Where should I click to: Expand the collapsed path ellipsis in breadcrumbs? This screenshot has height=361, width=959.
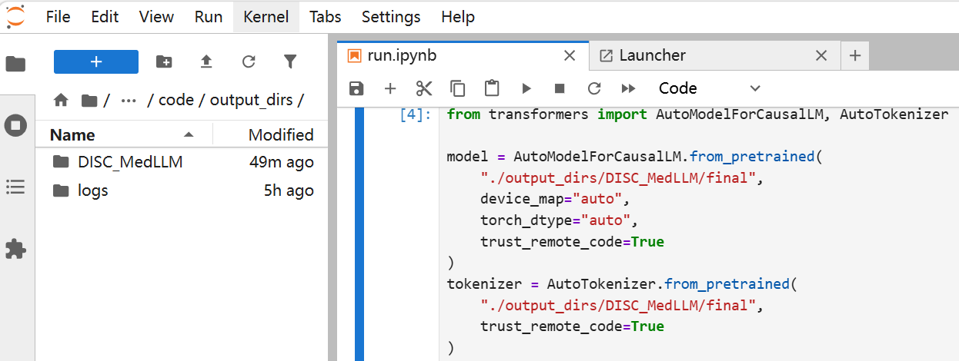(129, 101)
